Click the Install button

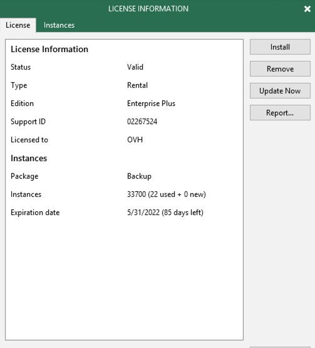(280, 47)
